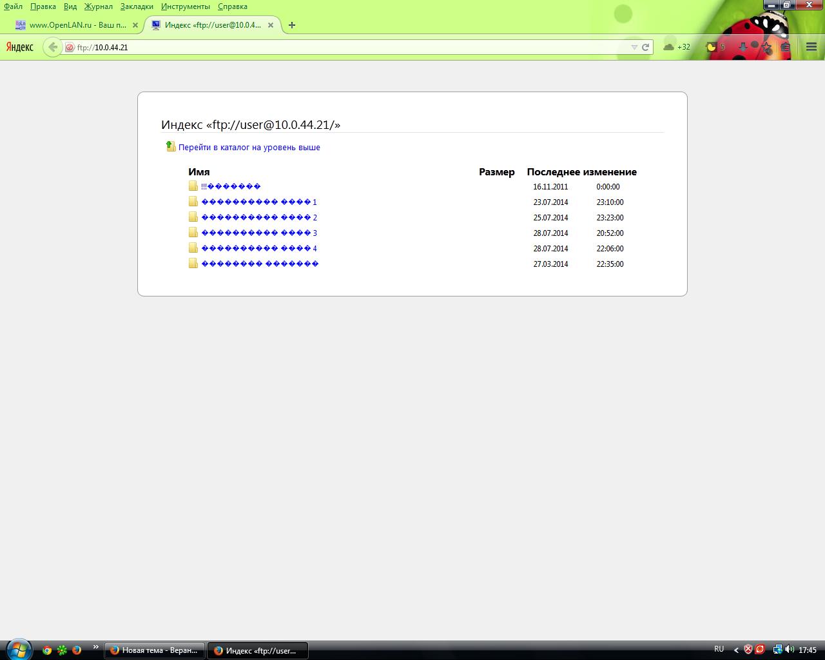Image resolution: width=825 pixels, height=660 pixels.
Task: Follow 'Перейти в каталог на уровень выше' link
Action: (x=249, y=148)
